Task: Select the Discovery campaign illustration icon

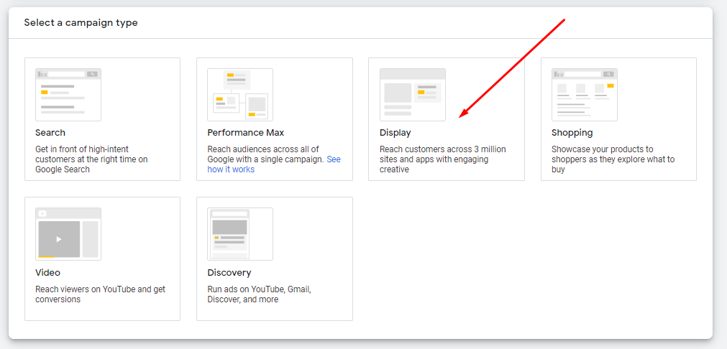Action: (240, 234)
